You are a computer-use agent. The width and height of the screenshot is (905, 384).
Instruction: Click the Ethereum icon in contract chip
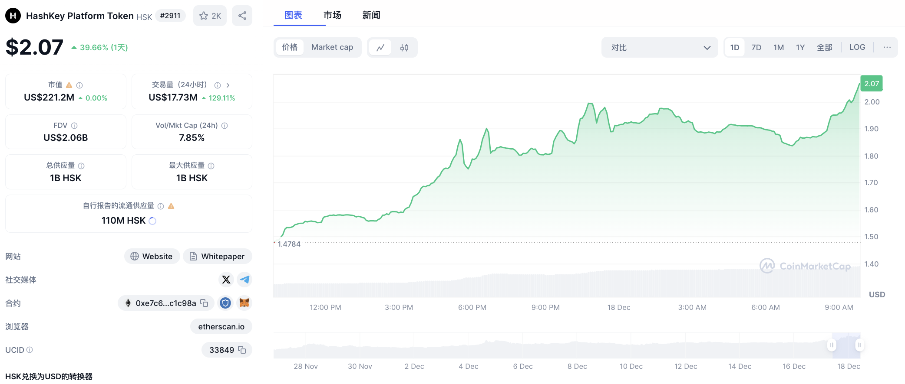(x=128, y=303)
